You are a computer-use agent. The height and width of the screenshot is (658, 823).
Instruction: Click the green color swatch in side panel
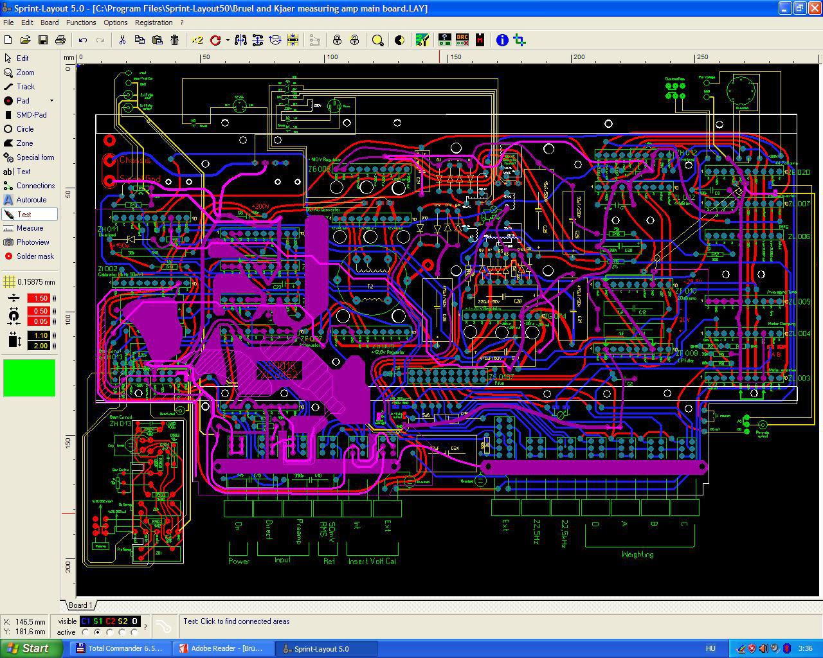30,378
